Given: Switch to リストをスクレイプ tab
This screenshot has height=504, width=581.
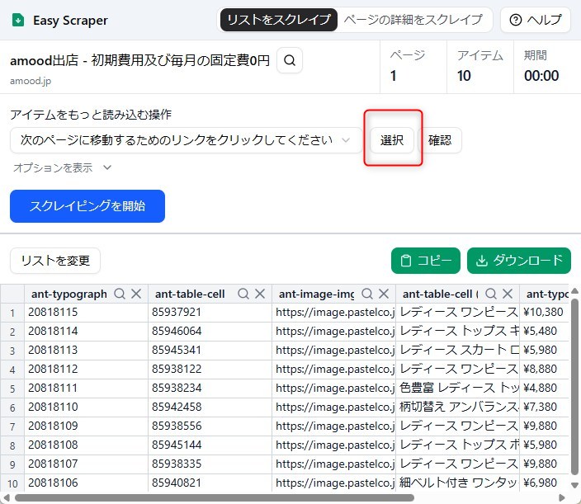Looking at the screenshot, I should [279, 20].
